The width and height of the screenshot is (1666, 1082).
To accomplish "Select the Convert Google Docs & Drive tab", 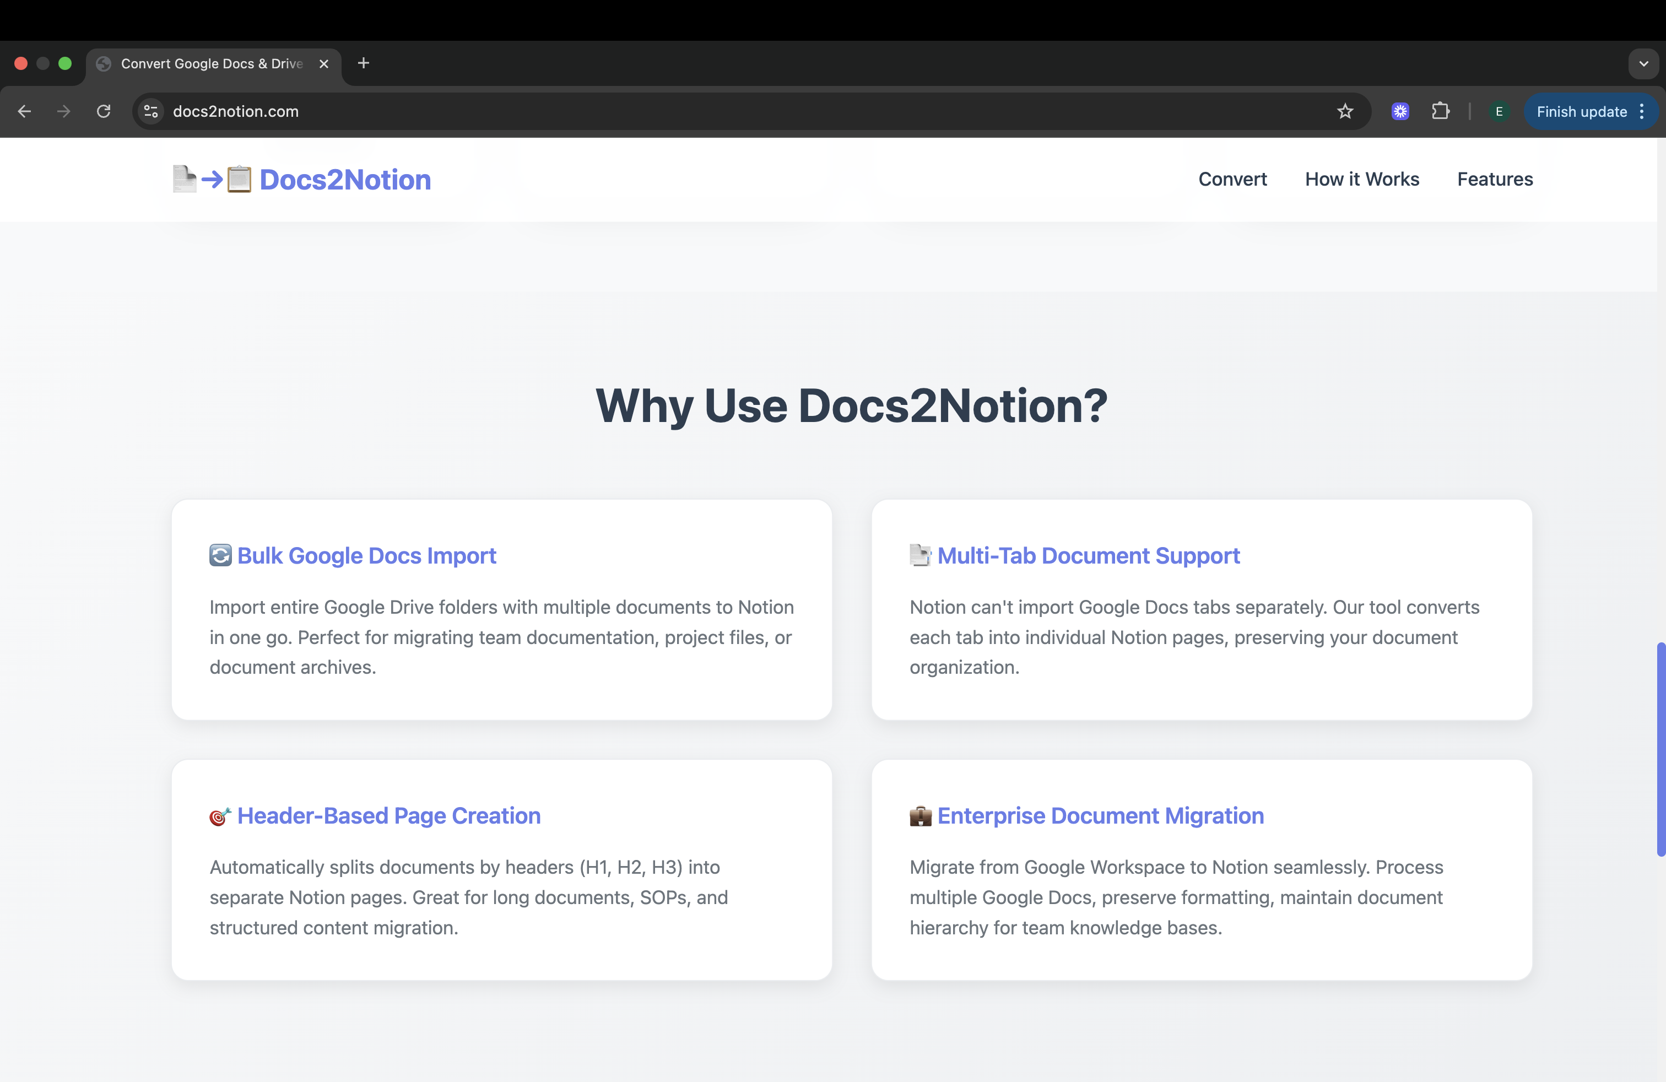I will [214, 64].
